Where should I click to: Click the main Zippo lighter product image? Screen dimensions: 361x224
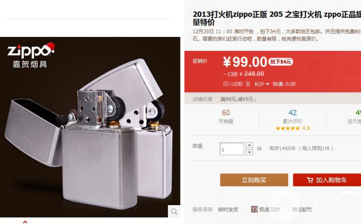90,127
